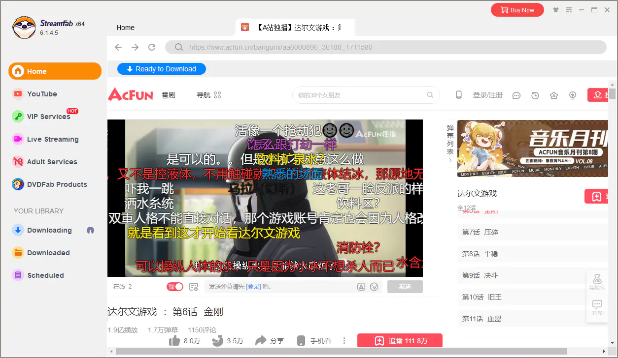
Task: Open danmaku settings icon beside toggle
Action: click(194, 287)
